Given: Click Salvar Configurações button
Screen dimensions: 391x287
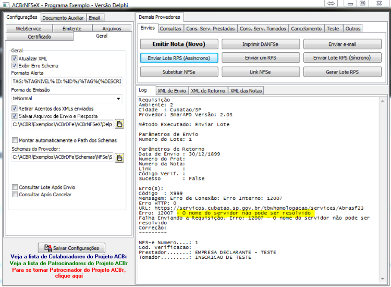Looking at the screenshot, I should (x=71, y=248).
